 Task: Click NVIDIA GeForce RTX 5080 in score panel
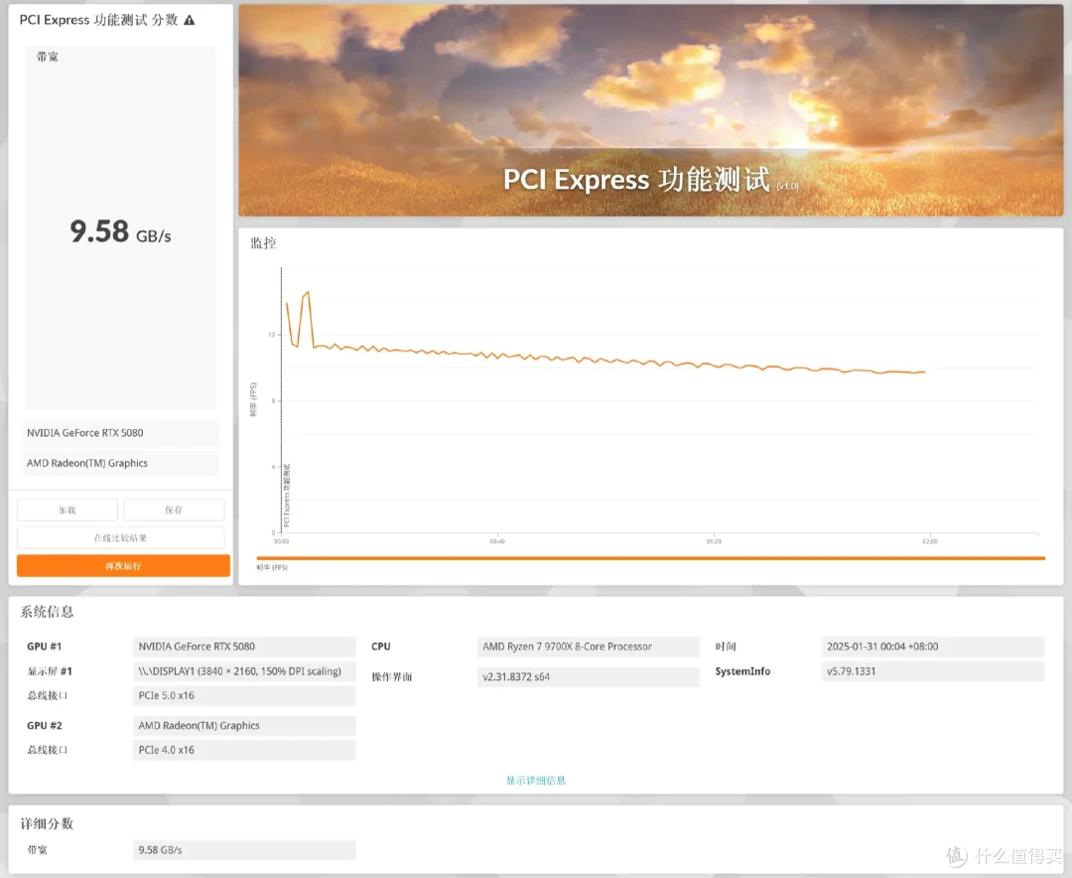click(x=120, y=432)
